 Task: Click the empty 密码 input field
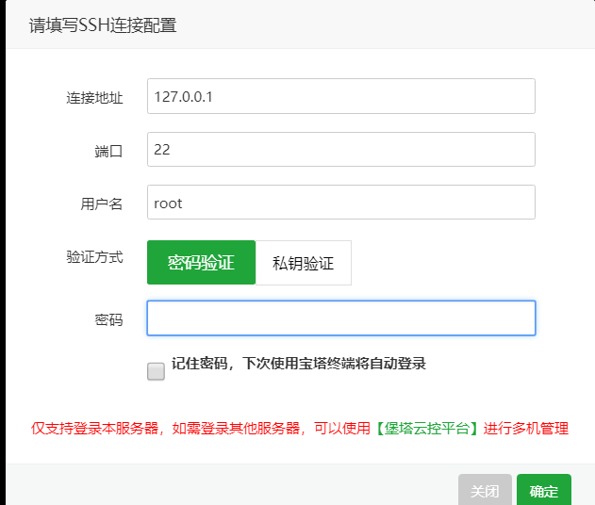point(340,318)
